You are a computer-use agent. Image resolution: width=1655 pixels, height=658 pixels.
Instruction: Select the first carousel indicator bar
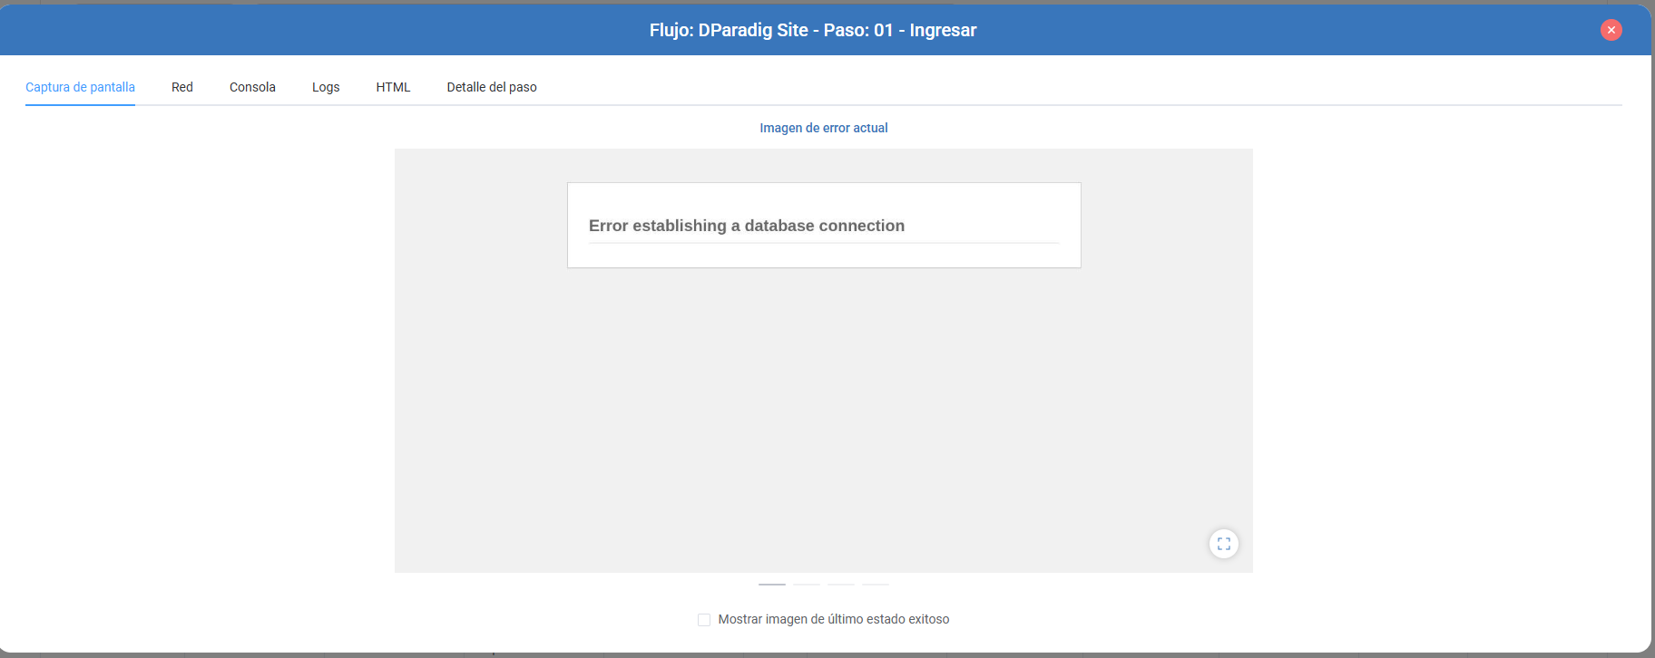[x=772, y=585]
